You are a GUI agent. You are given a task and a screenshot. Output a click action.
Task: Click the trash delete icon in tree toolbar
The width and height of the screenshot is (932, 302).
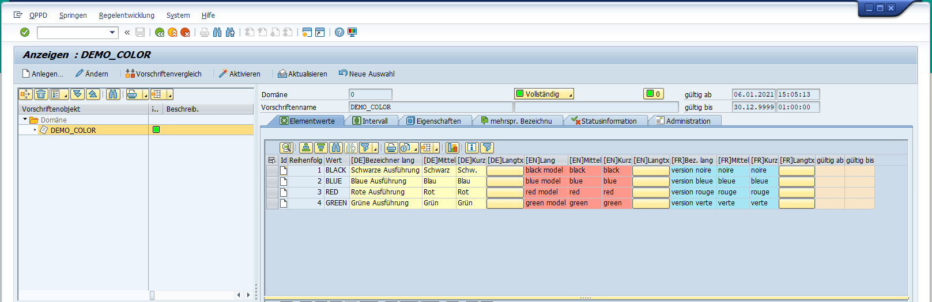pyautogui.click(x=41, y=94)
